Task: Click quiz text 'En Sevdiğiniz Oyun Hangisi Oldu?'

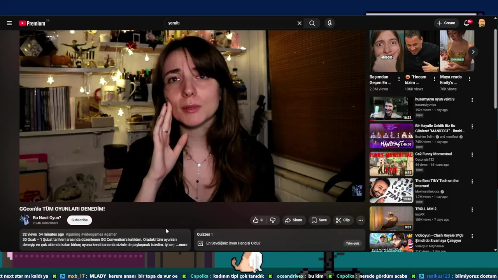Action: point(233,243)
